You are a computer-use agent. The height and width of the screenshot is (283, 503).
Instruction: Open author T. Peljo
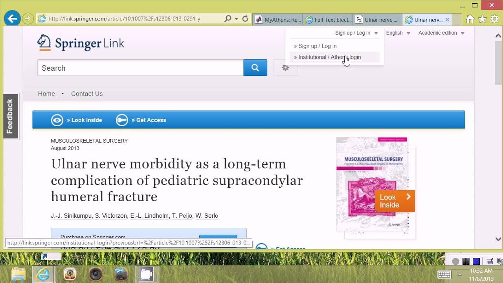point(182,216)
